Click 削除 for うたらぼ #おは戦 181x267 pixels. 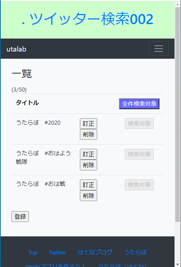(x=89, y=196)
